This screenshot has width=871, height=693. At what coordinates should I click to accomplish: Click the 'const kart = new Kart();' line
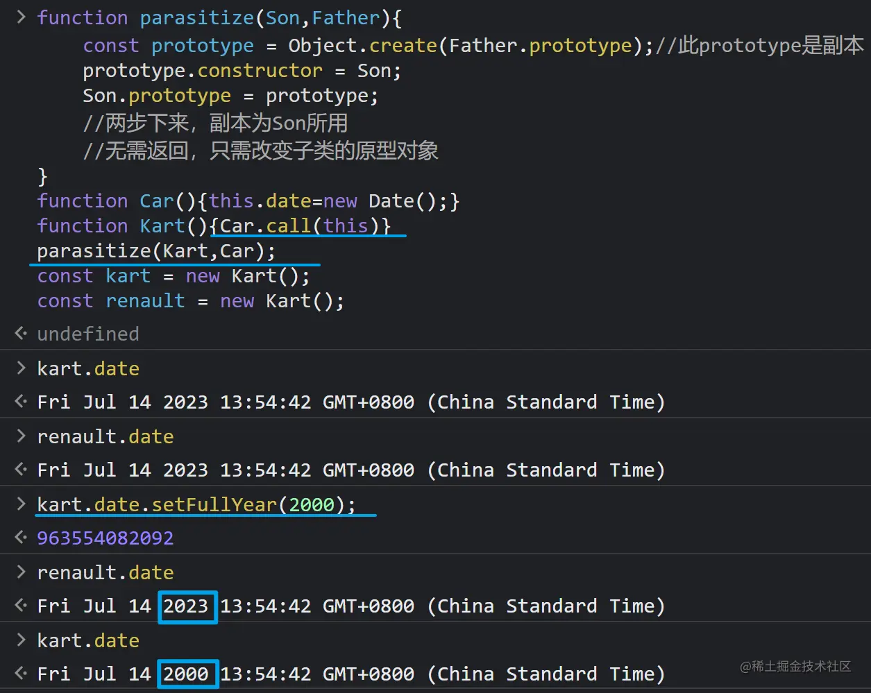(174, 276)
